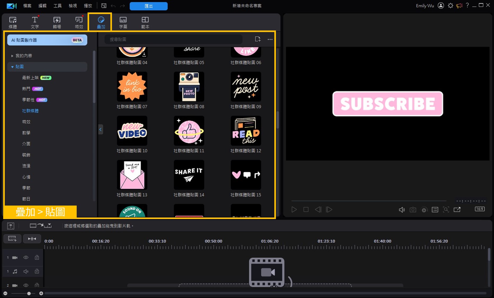The height and width of the screenshot is (298, 494).
Task: Open the 轉場 transition room
Action: point(57,23)
